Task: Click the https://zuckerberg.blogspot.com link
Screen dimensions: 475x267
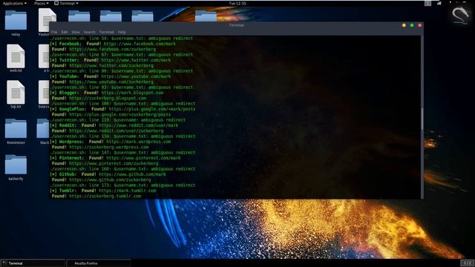Action: click(x=108, y=98)
